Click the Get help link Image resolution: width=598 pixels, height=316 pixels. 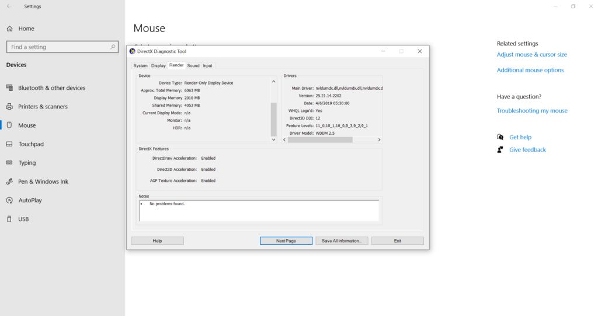pos(520,137)
